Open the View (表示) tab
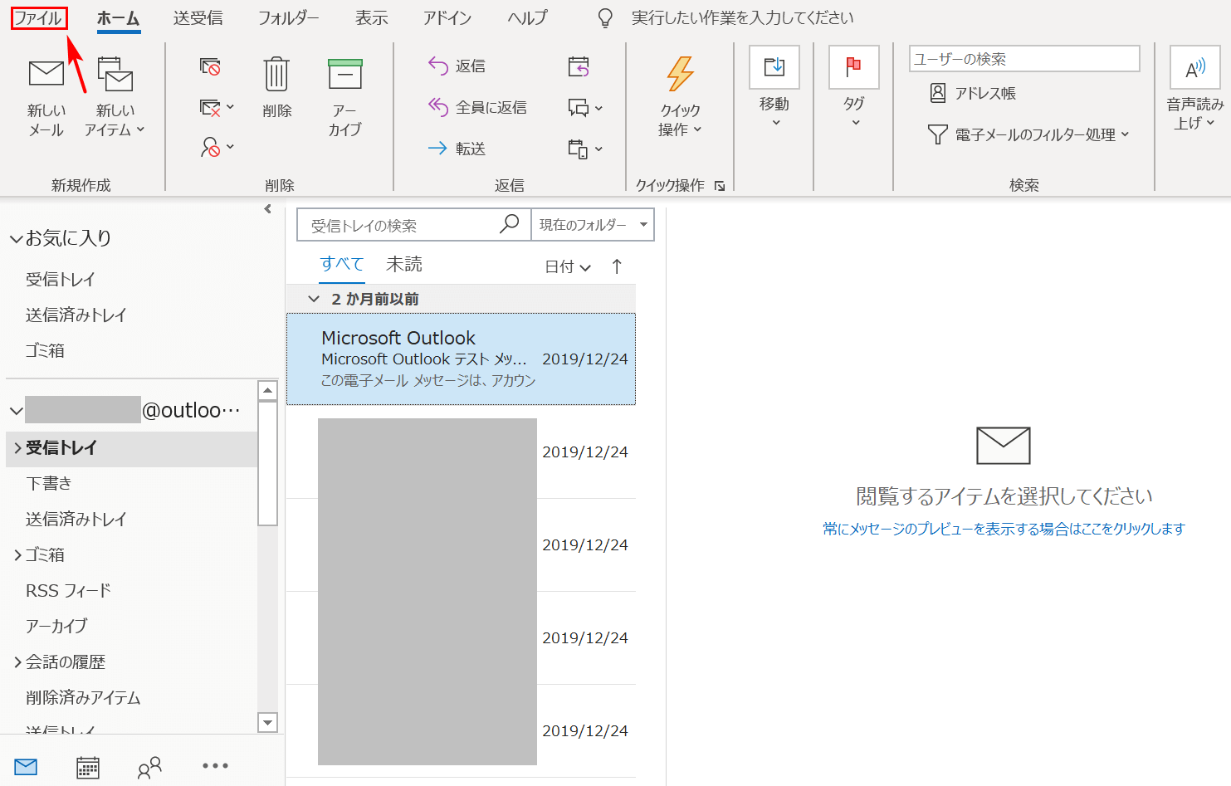Viewport: 1231px width, 786px height. 372,17
